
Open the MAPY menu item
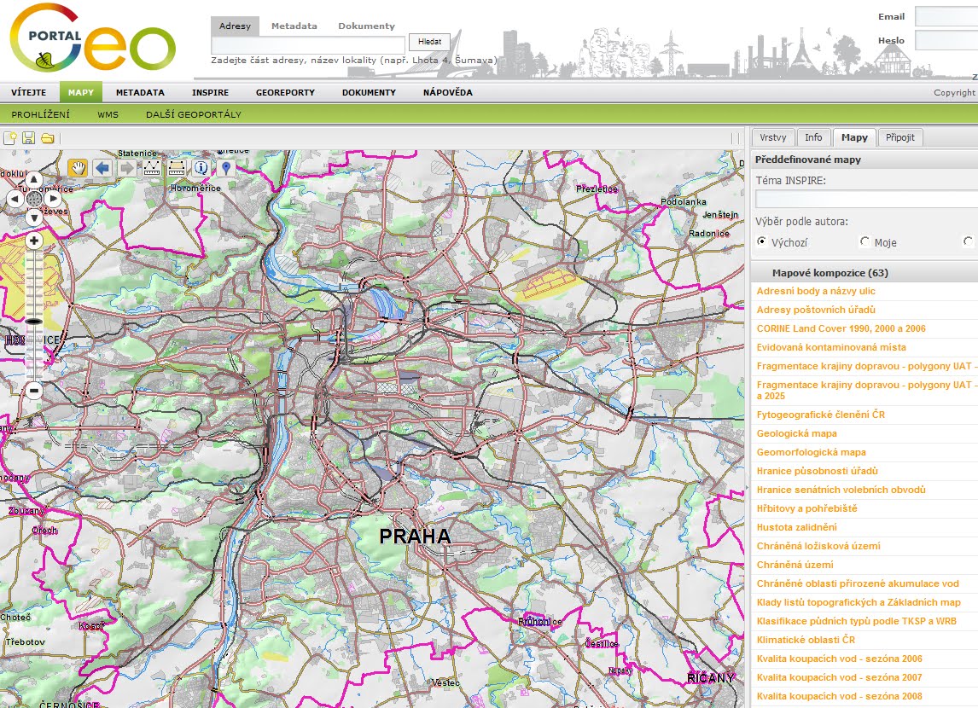(x=81, y=92)
